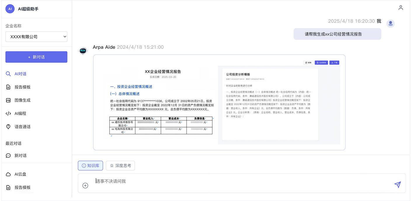Click the Arpa Aide robot avatar
This screenshot has height=201, width=411.
click(83, 51)
